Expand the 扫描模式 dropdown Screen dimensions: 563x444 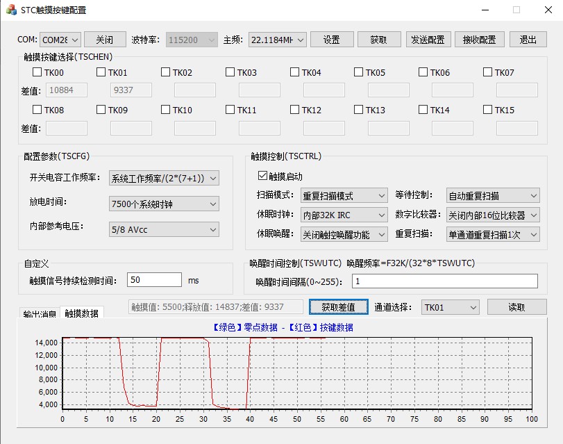pos(344,196)
